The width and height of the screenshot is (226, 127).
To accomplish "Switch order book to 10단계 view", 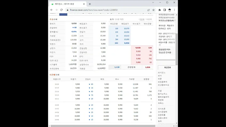I will [x=149, y=19].
